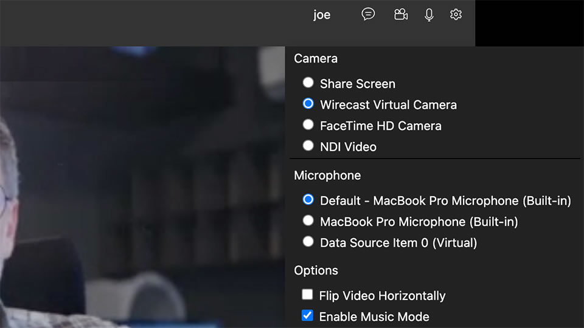Choose NDI Video camera source

click(308, 146)
